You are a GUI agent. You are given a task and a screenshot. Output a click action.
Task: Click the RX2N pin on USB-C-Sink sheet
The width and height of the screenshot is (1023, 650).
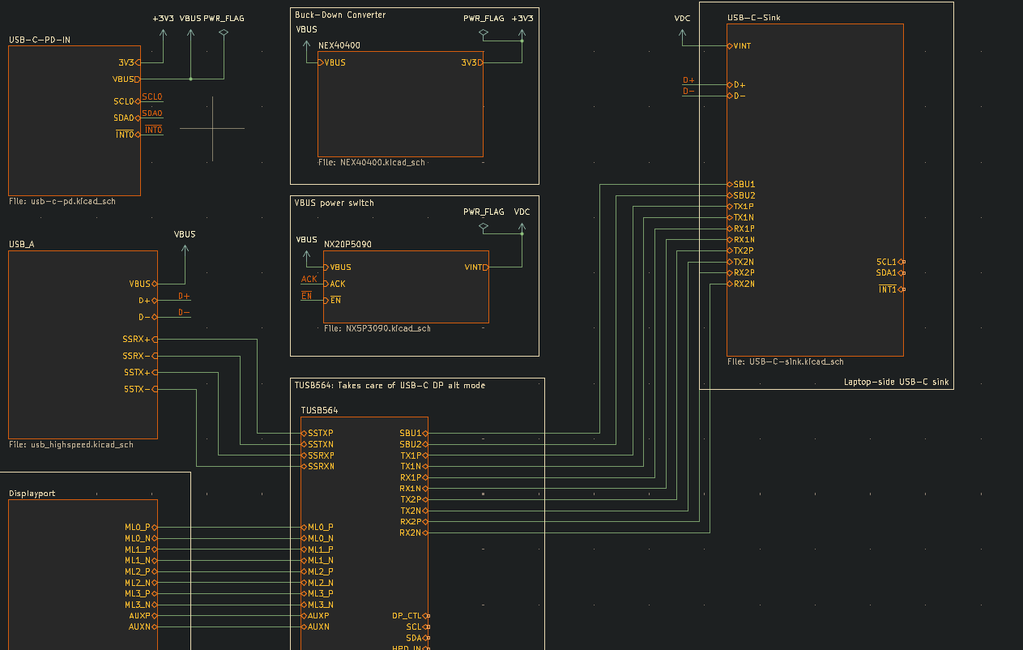coord(741,284)
